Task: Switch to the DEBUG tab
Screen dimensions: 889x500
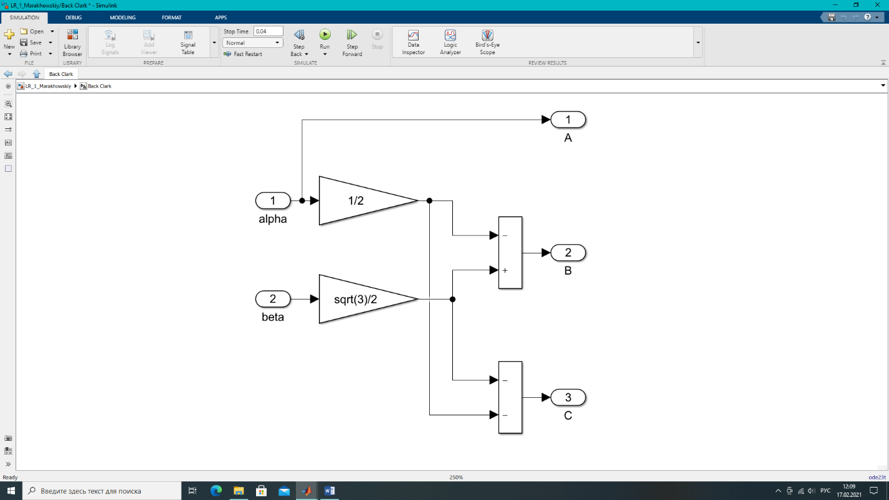Action: tap(74, 17)
